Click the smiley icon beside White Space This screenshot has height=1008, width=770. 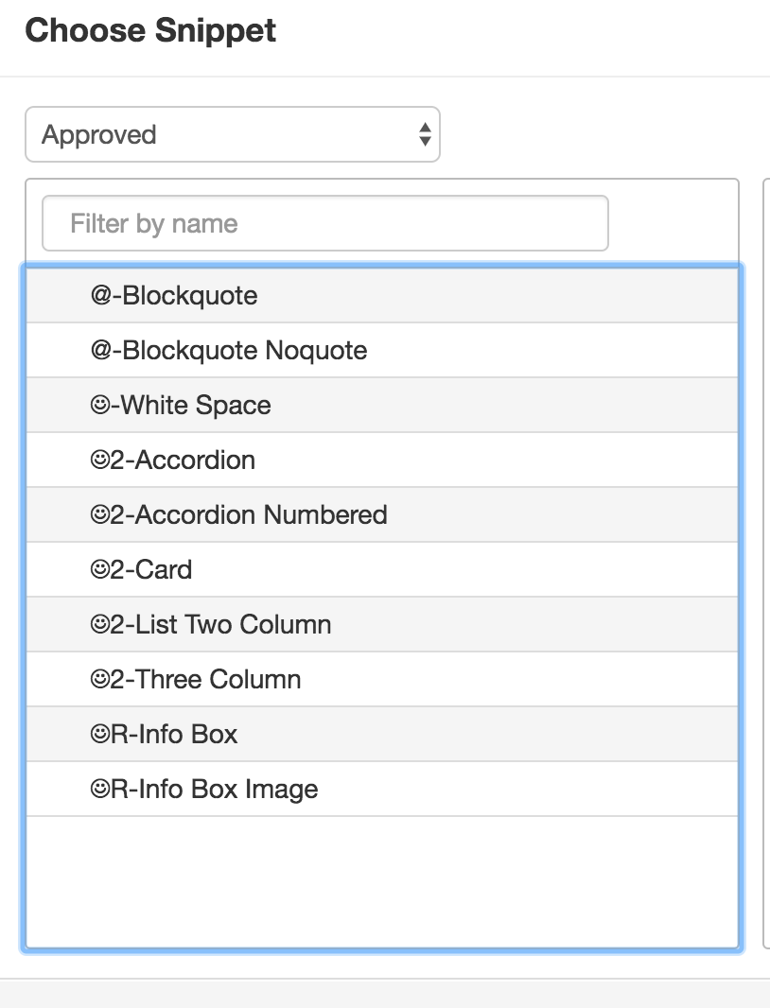pos(99,405)
